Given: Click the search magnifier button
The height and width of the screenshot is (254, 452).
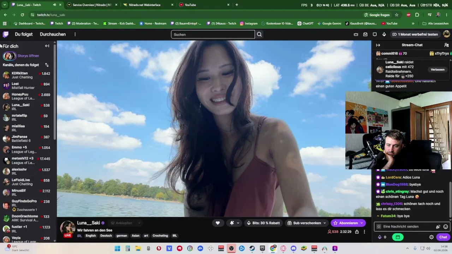Looking at the screenshot, I should pos(260,34).
